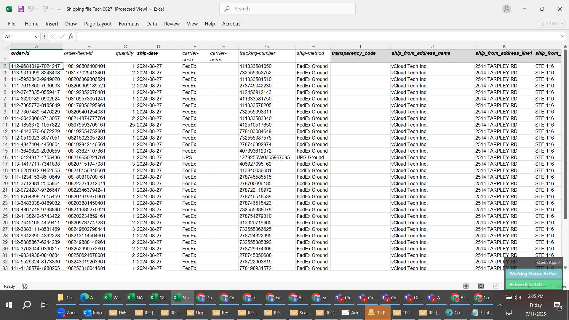Click the Undo arrow icon
The width and height of the screenshot is (569, 320).
click(31, 9)
